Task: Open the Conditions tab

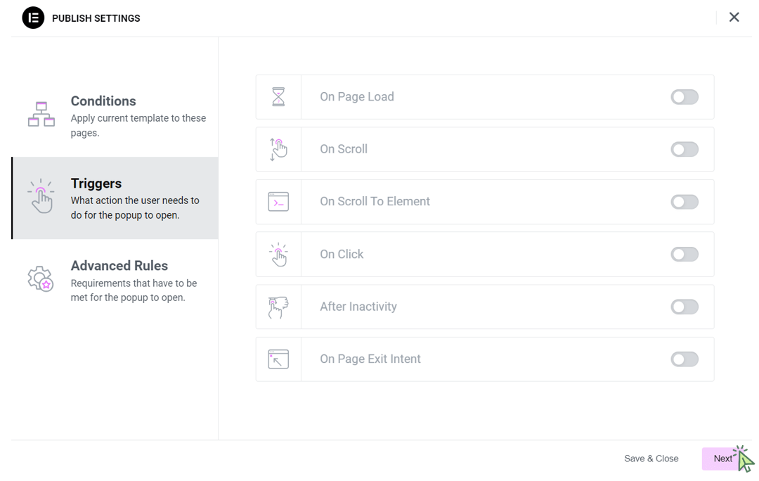Action: (115, 116)
